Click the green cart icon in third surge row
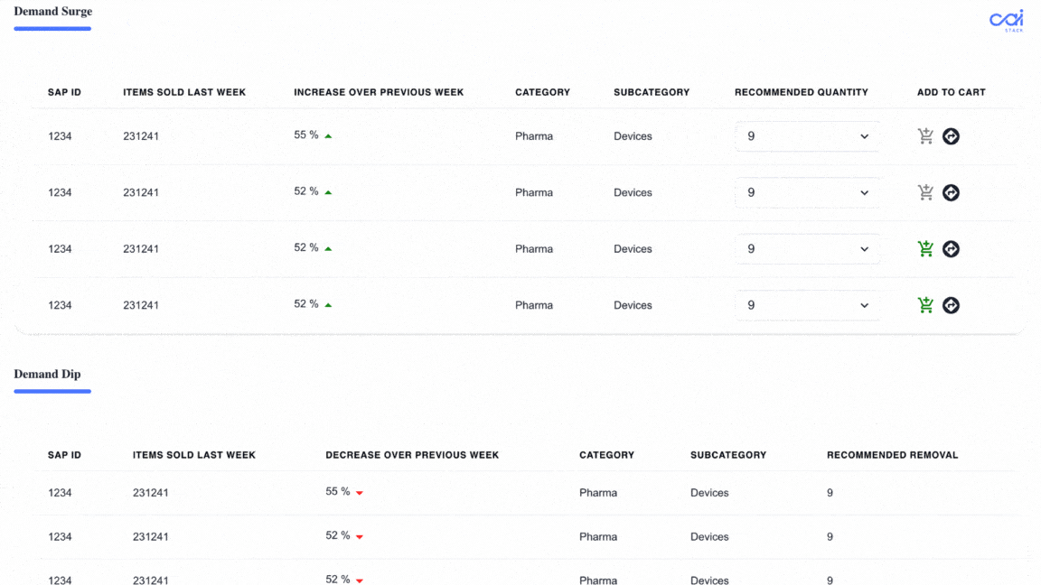 click(925, 249)
